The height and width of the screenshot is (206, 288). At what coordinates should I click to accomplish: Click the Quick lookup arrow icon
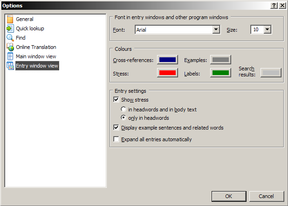10,28
